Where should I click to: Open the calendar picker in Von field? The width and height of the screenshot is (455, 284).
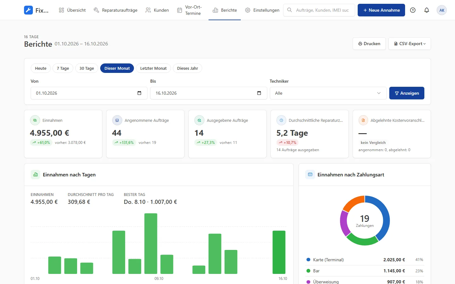click(x=139, y=93)
